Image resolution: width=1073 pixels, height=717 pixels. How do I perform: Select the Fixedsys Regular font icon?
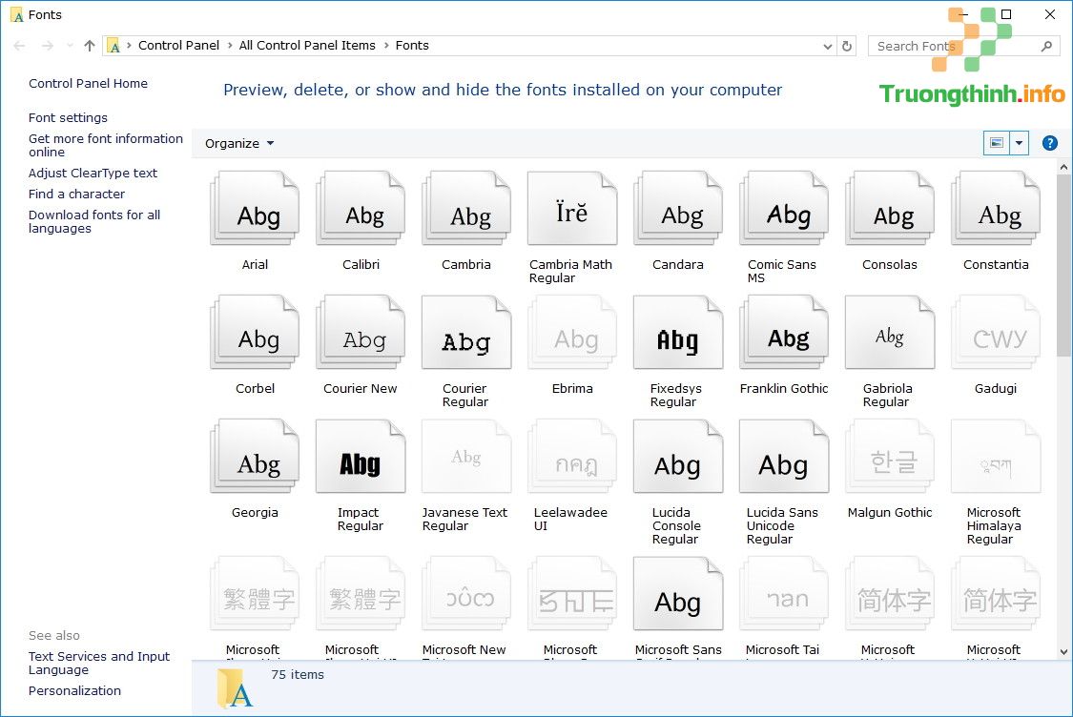click(678, 333)
